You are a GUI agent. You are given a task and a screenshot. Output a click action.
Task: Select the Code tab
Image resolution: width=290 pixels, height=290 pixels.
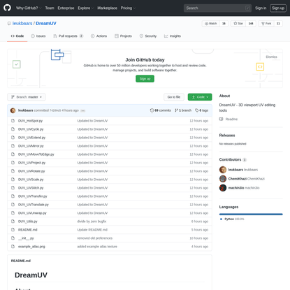(17, 36)
